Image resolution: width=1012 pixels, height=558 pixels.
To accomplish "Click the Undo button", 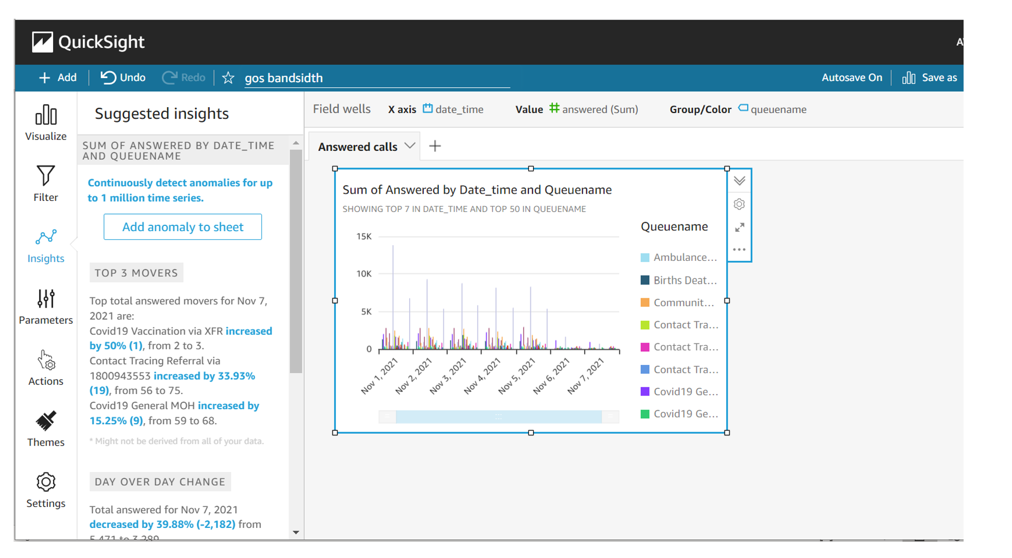I will [x=123, y=78].
